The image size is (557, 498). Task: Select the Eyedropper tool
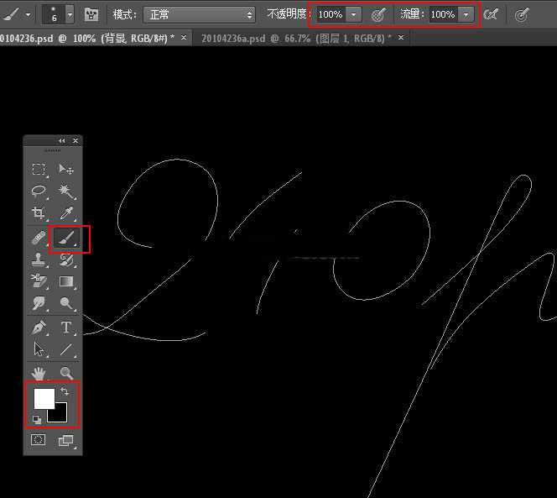pyautogui.click(x=66, y=213)
